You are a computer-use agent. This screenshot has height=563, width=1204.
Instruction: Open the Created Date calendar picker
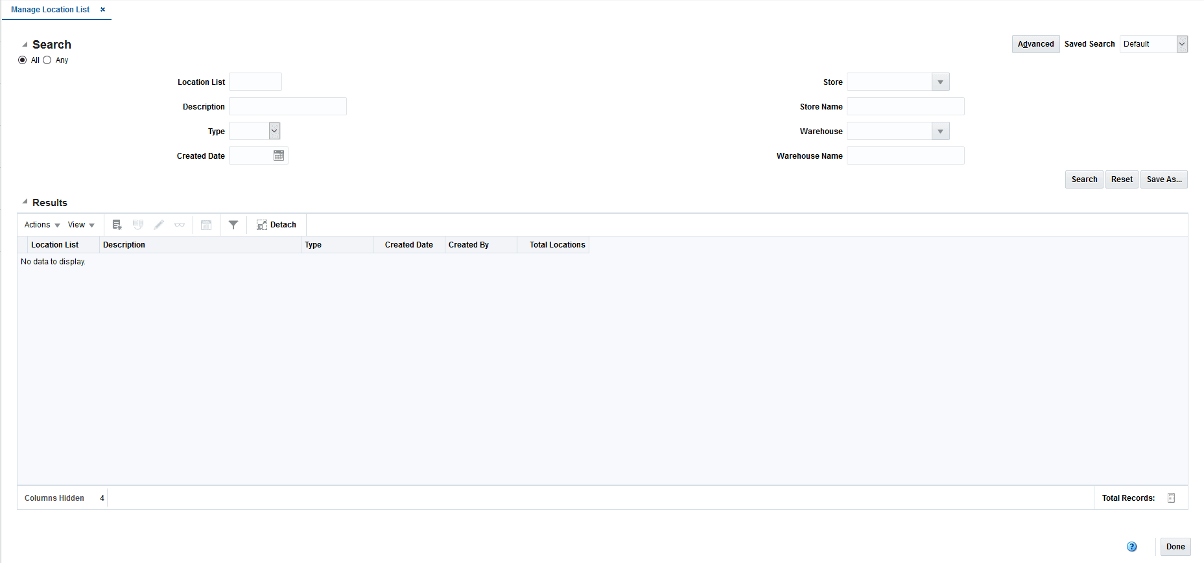(x=279, y=155)
